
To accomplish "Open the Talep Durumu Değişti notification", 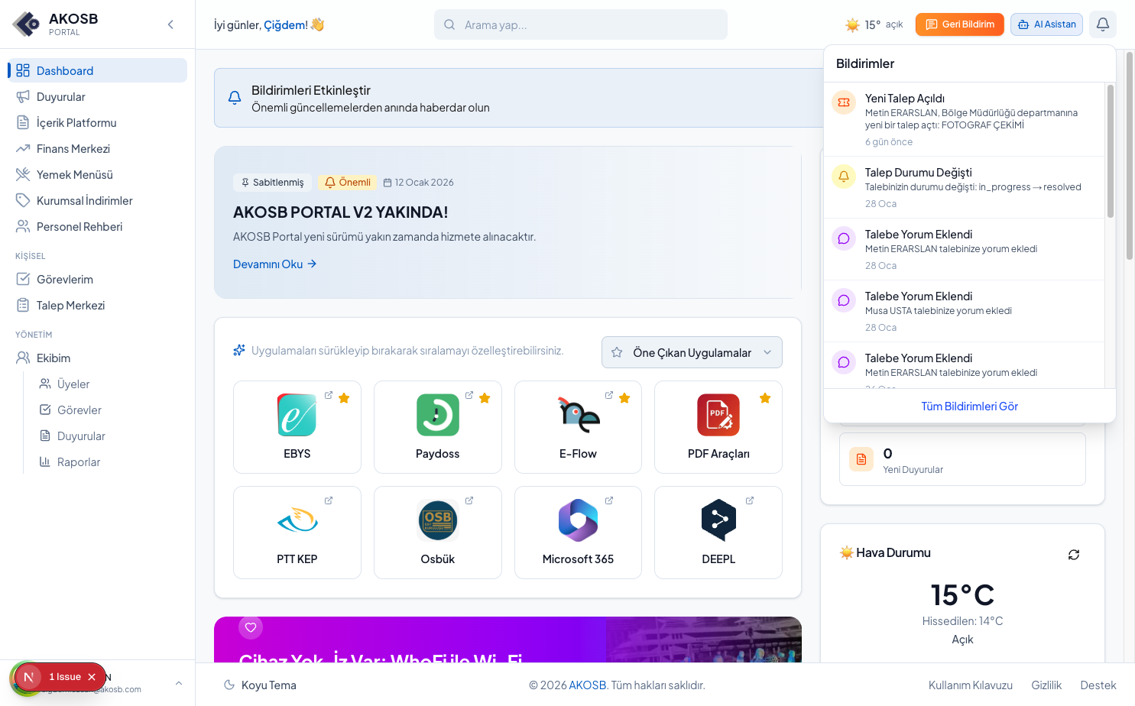I will pyautogui.click(x=965, y=187).
